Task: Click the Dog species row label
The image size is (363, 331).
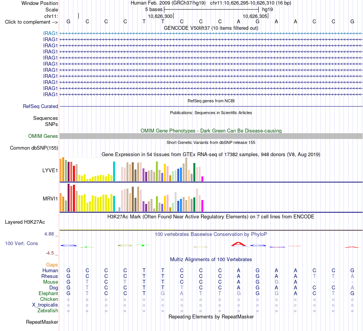Action: 53,288
